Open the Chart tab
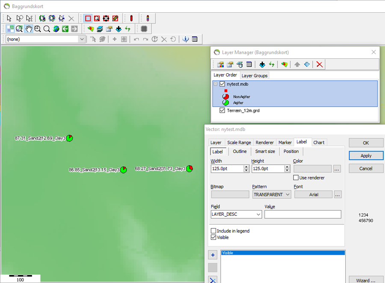This screenshot has width=385, height=283. [x=319, y=143]
